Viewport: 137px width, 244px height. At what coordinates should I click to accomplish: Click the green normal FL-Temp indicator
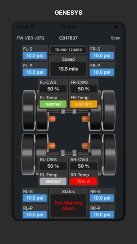pyautogui.click(x=53, y=104)
